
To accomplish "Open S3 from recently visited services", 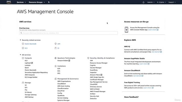I will [x=58, y=48].
